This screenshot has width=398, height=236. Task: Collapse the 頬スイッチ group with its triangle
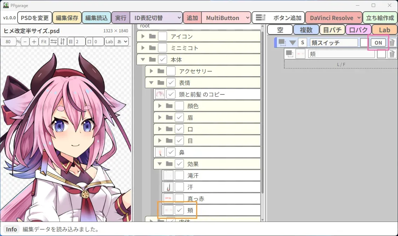[x=292, y=43]
